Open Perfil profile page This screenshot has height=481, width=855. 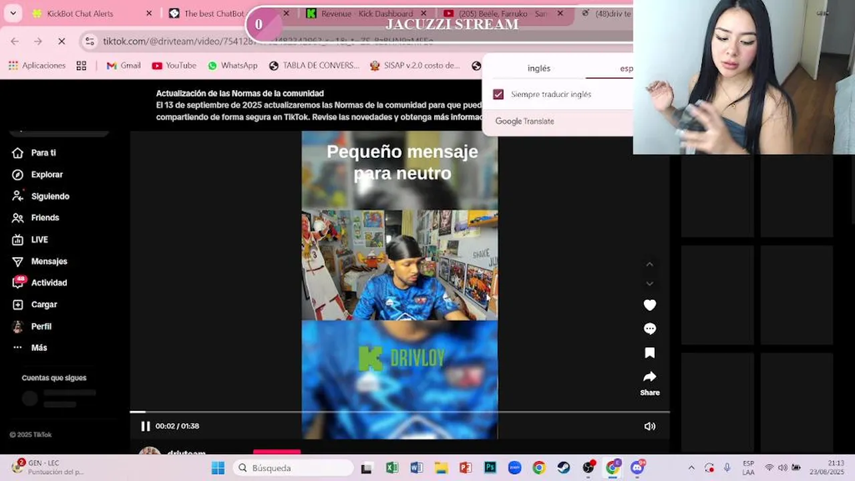32,327
